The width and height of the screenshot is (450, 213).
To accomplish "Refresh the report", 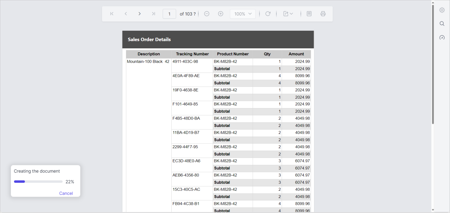I will click(268, 14).
